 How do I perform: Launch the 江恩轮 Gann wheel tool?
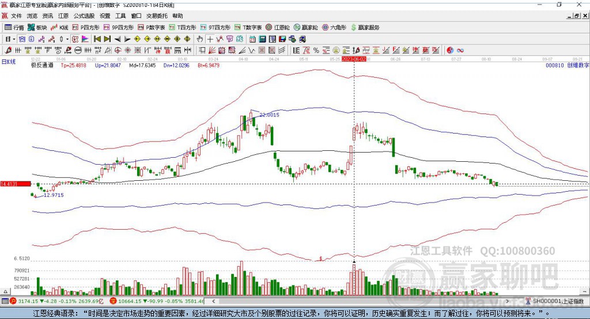(278, 28)
